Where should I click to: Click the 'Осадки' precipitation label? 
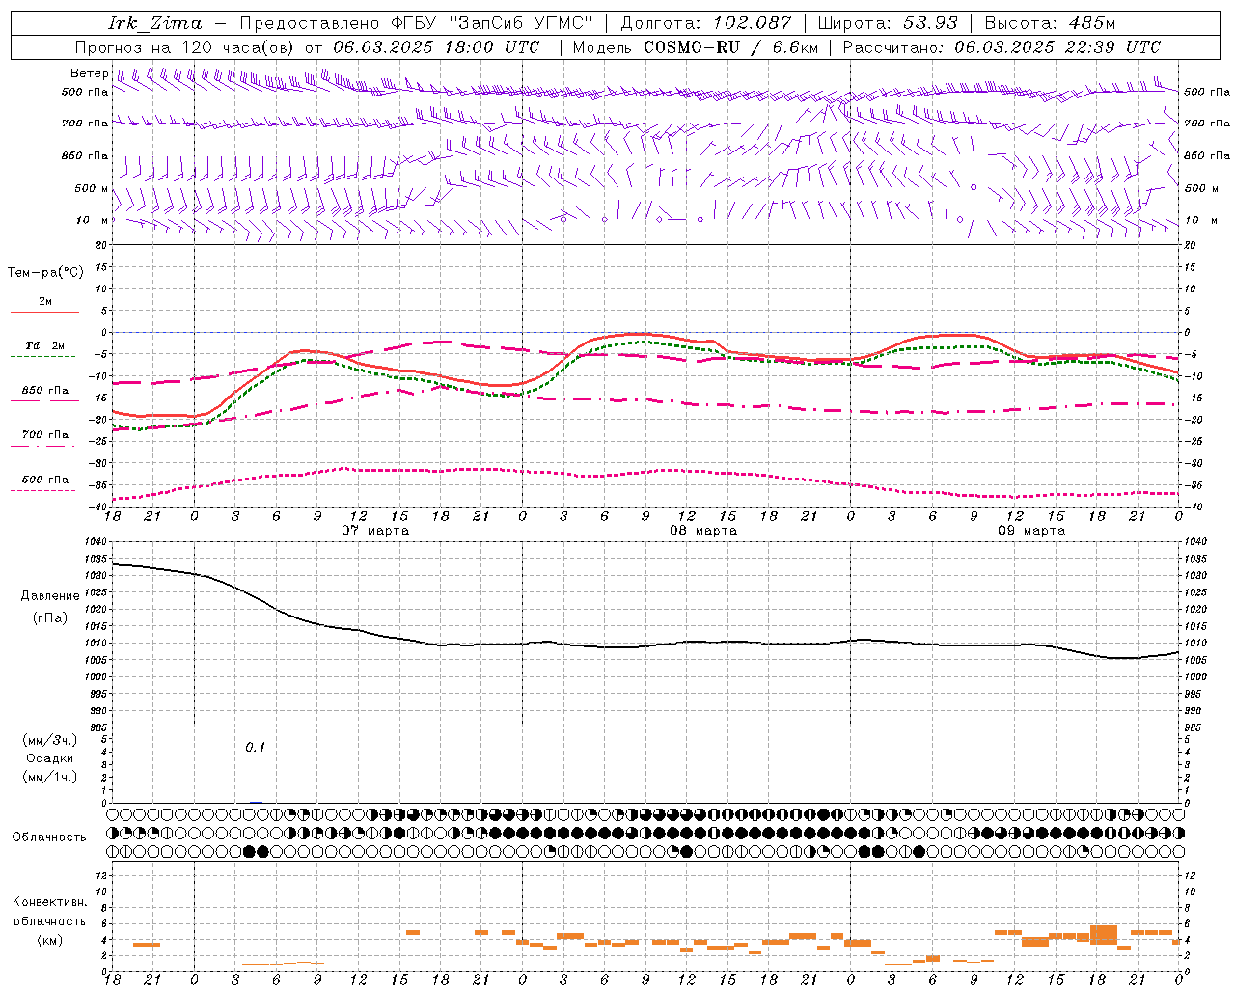tap(50, 758)
